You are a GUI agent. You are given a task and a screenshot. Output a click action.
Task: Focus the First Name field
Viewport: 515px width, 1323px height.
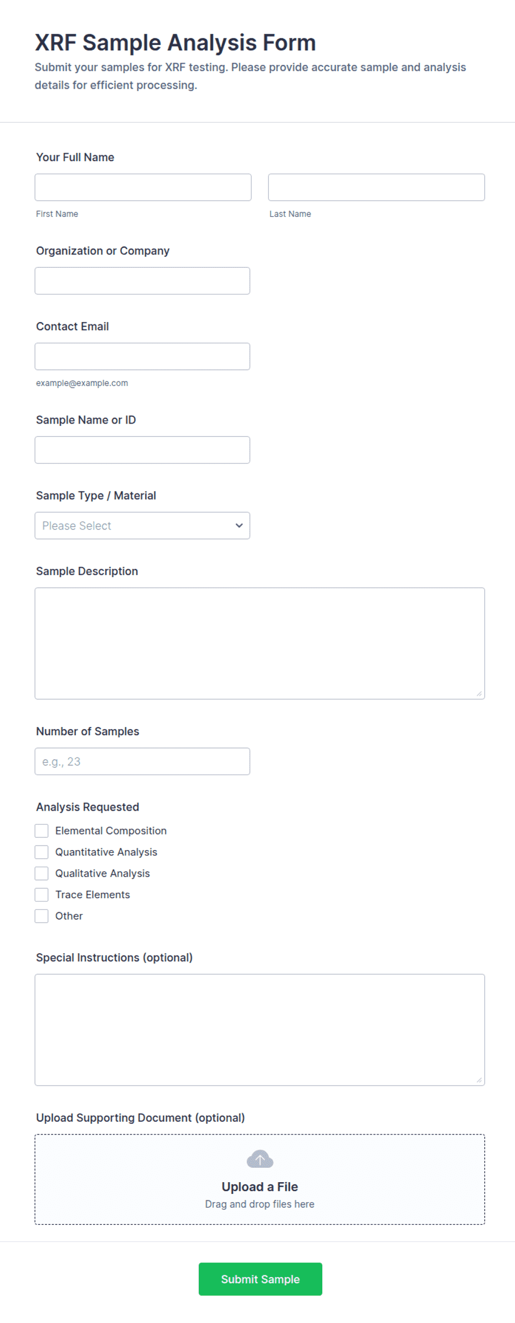[143, 187]
